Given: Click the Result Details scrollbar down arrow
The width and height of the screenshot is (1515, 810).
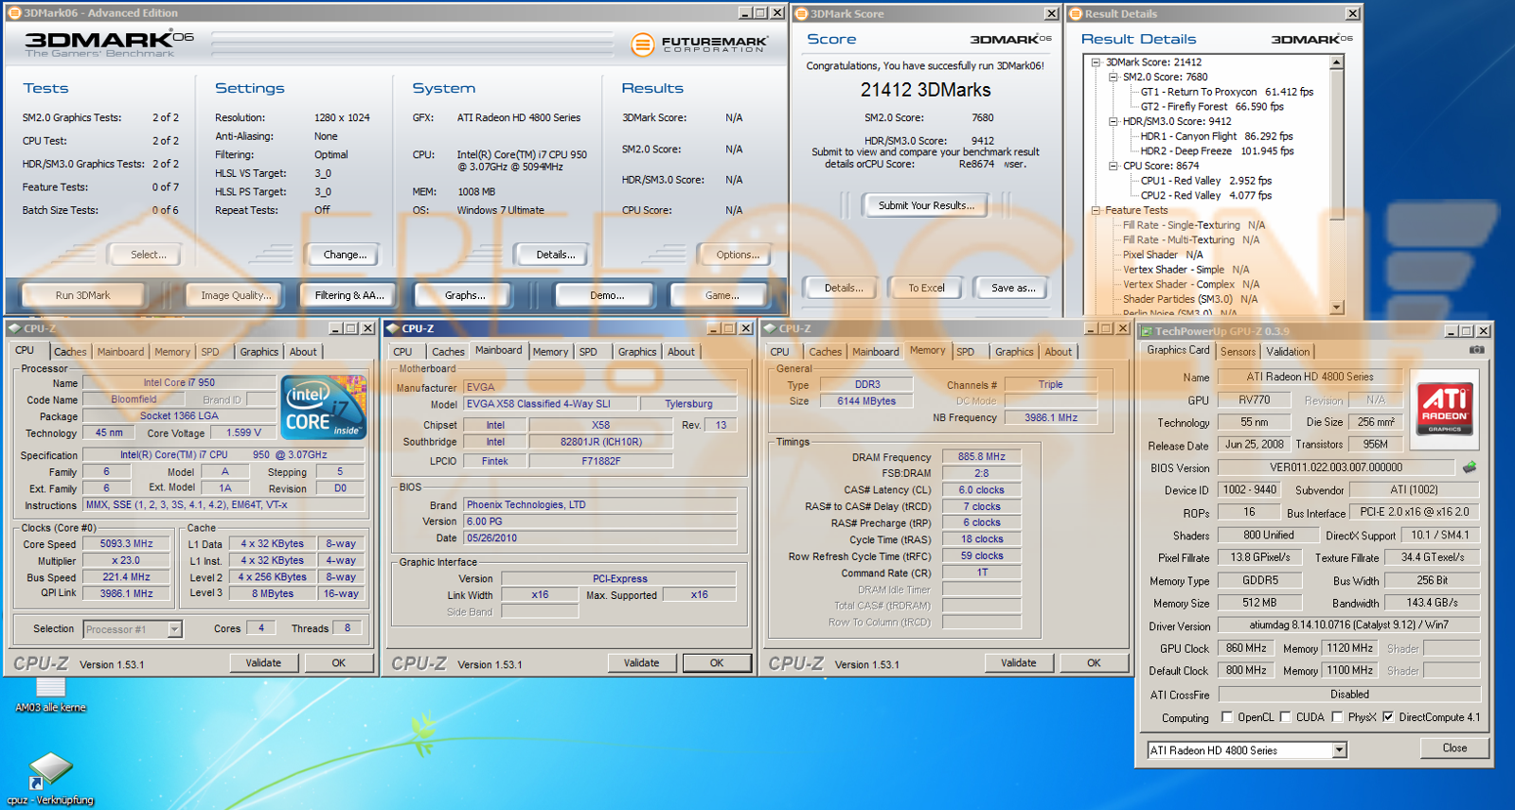Looking at the screenshot, I should coord(1337,308).
